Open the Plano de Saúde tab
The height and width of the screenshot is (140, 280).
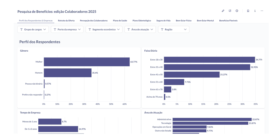point(120,21)
